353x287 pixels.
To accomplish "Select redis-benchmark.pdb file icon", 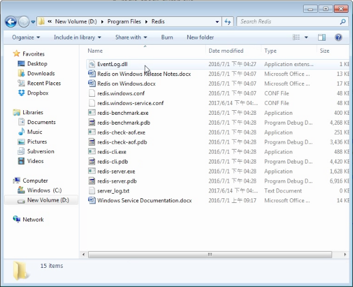I will pyautogui.click(x=92, y=122).
